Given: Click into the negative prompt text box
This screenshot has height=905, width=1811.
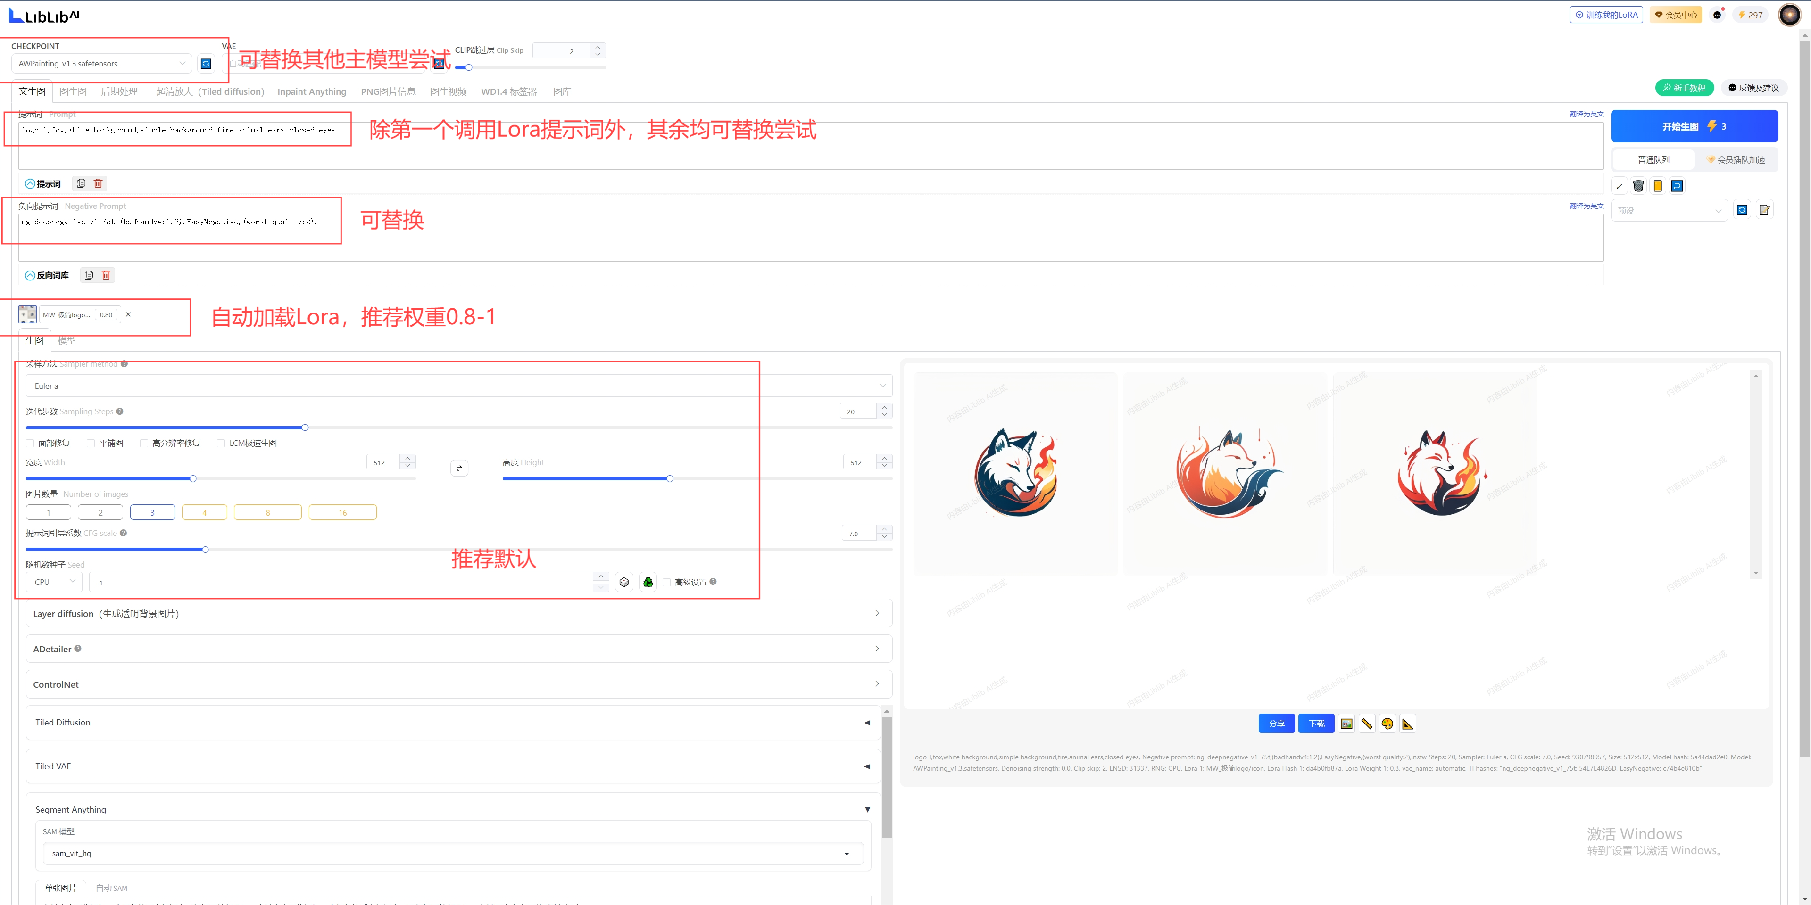Looking at the screenshot, I should (x=811, y=238).
